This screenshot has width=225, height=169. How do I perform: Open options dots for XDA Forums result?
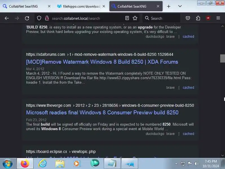[x=179, y=88]
